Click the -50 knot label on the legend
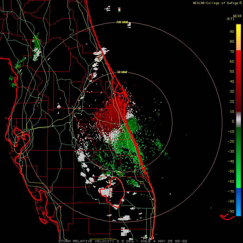Viewport: 243px width, 243px height. tap(231, 171)
